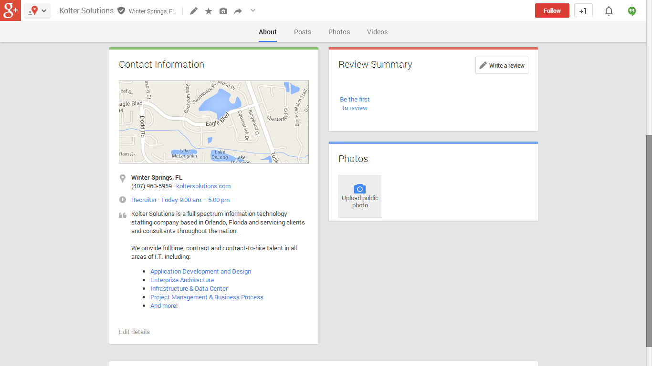This screenshot has height=366, width=652.
Task: Click the Kolter Solutions page title
Action: [x=86, y=10]
